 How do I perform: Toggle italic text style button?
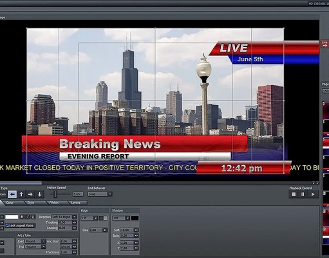tap(28, 217)
